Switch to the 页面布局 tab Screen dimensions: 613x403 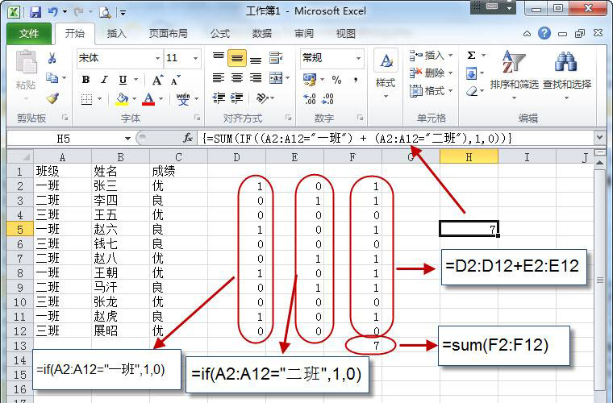pos(169,34)
